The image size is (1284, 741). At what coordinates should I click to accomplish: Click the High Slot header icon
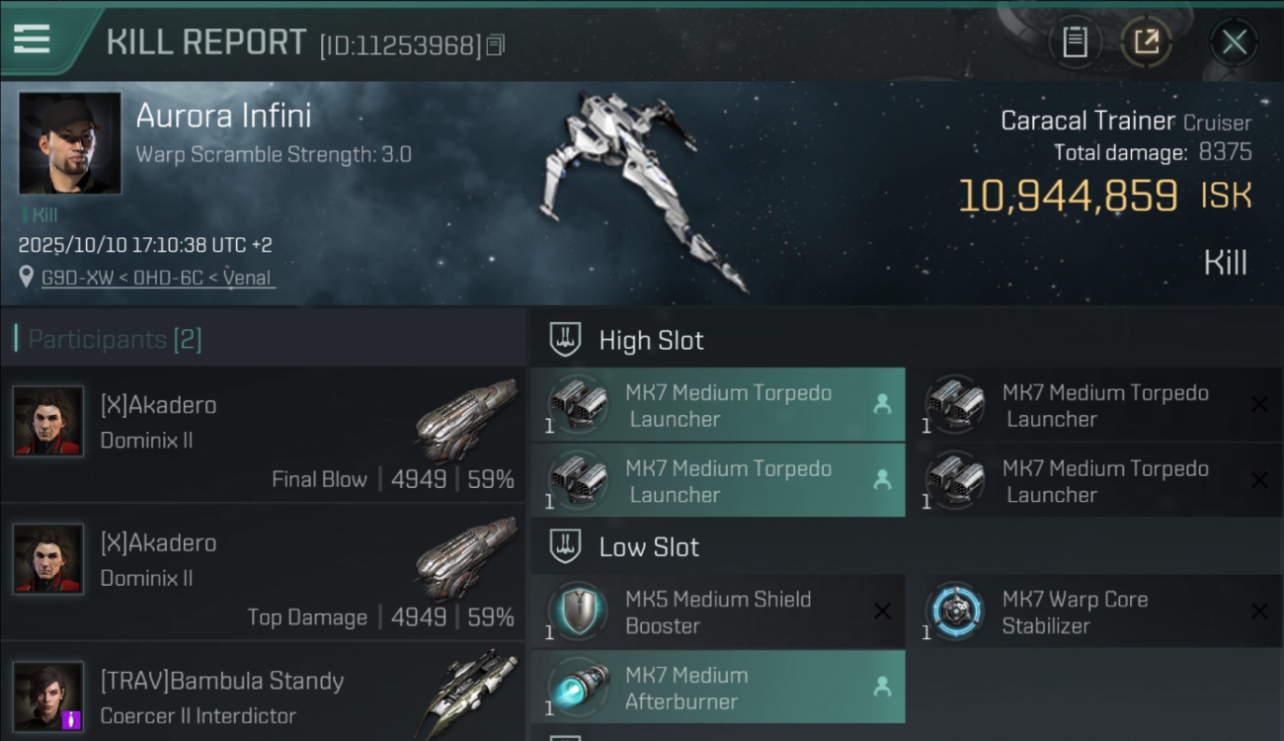564,340
